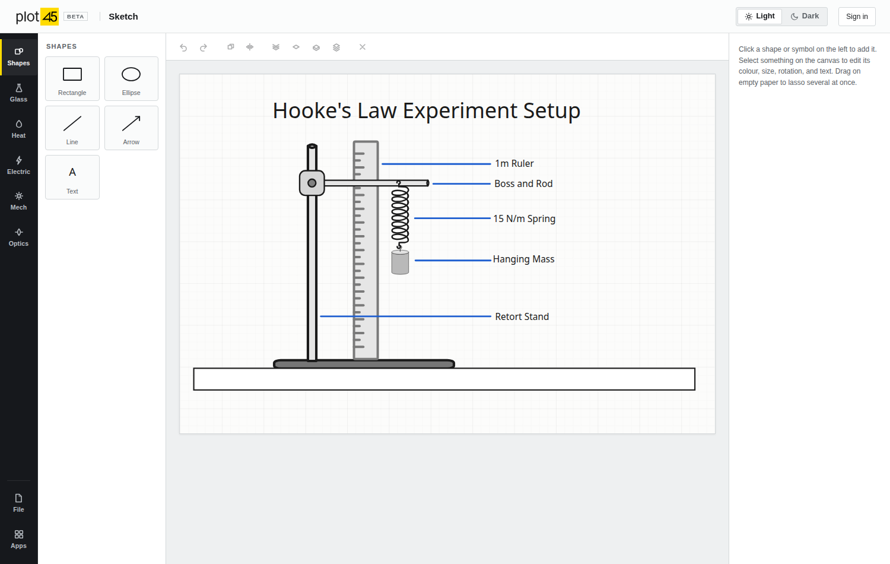890x564 pixels.
Task: Open the Optics symbols tab
Action: tap(18, 237)
